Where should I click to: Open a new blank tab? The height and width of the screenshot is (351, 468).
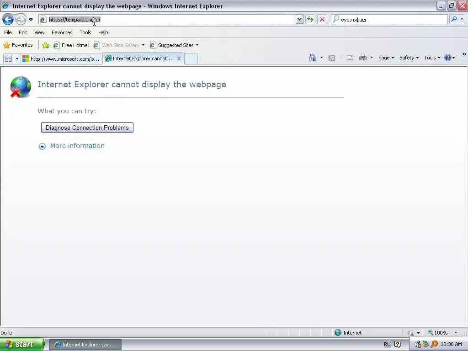(191, 59)
